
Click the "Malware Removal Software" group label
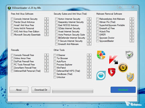pos(109,14)
